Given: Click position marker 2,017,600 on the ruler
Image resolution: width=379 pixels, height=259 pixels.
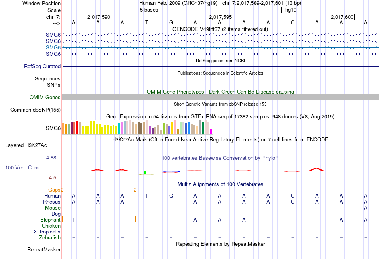Looking at the screenshot, I should pyautogui.click(x=342, y=17).
